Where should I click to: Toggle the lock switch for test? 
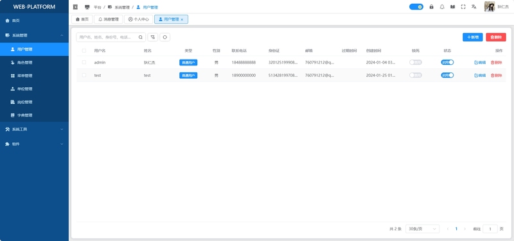[415, 75]
